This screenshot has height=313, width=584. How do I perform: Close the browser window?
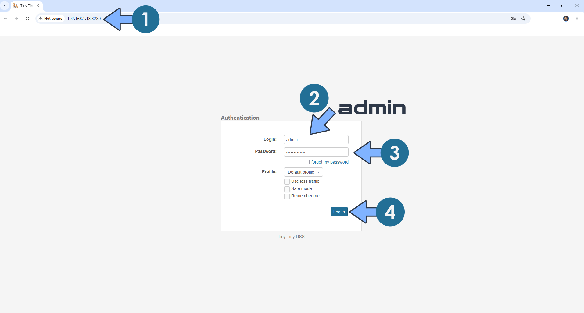click(x=577, y=5)
